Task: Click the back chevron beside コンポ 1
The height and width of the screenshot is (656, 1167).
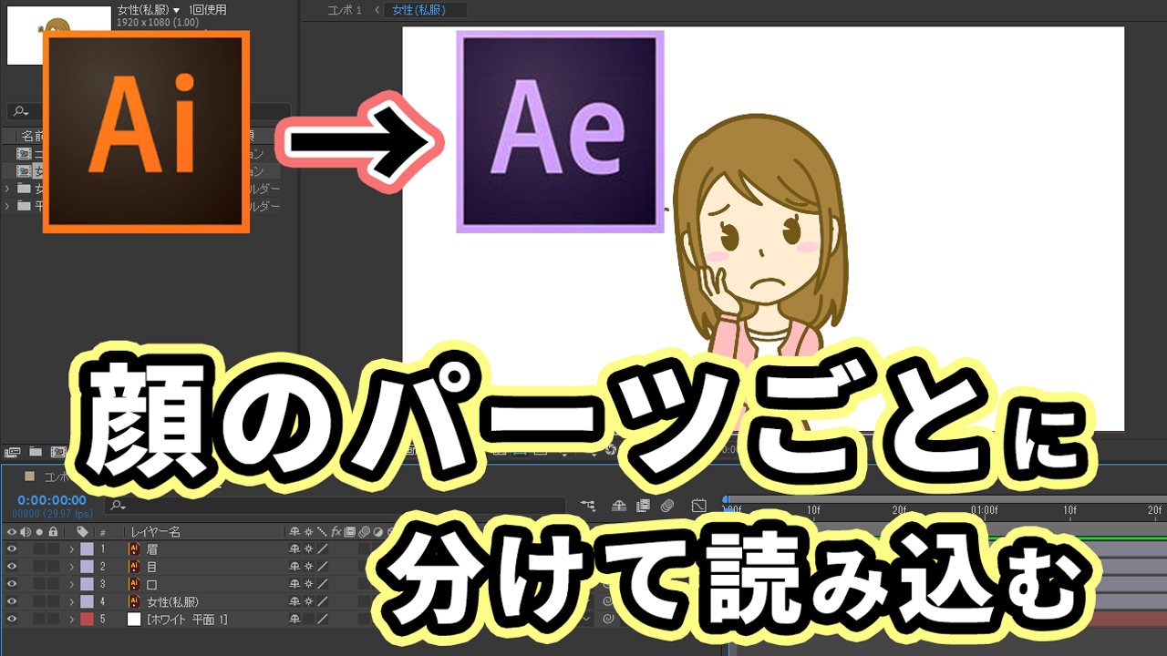Action: tap(377, 10)
